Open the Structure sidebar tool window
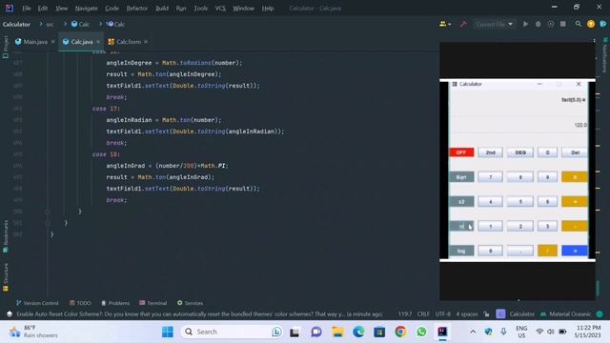The height and width of the screenshot is (343, 610). coord(6,277)
